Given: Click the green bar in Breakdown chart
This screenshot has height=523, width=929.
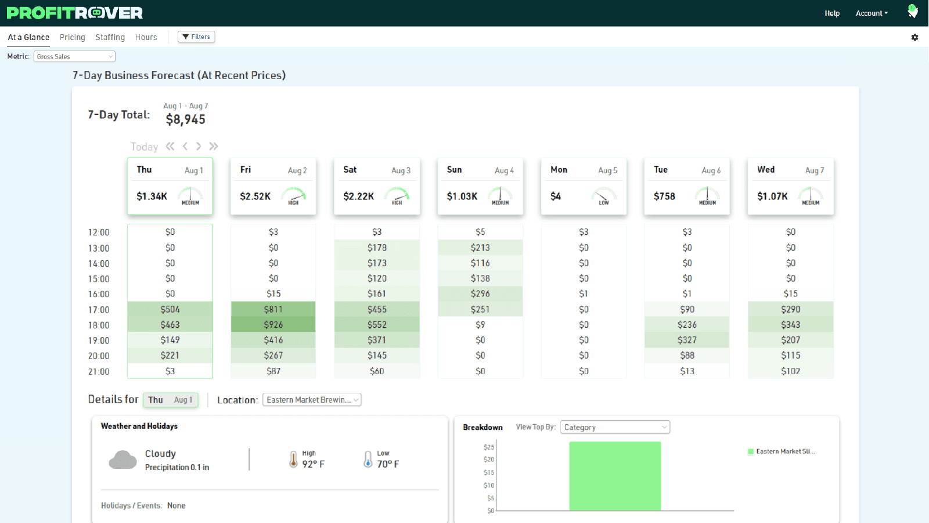Looking at the screenshot, I should click(615, 476).
